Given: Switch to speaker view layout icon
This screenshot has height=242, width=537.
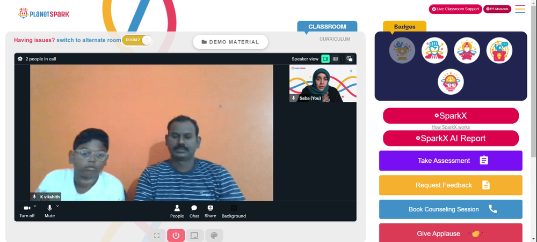Looking at the screenshot, I should coord(325,59).
